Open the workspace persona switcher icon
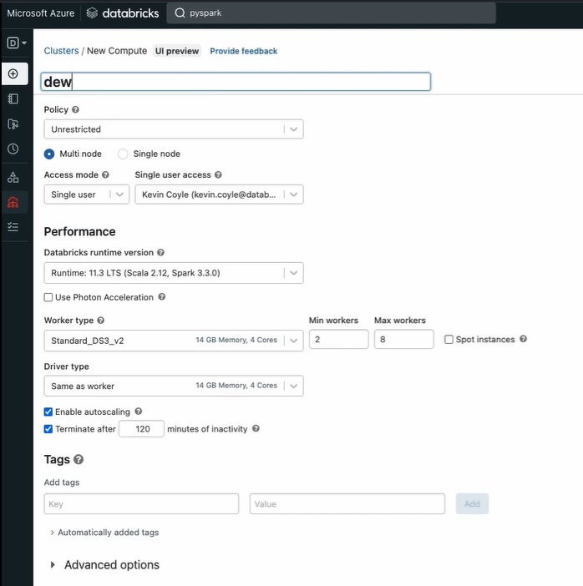The width and height of the screenshot is (583, 586). coord(16,43)
